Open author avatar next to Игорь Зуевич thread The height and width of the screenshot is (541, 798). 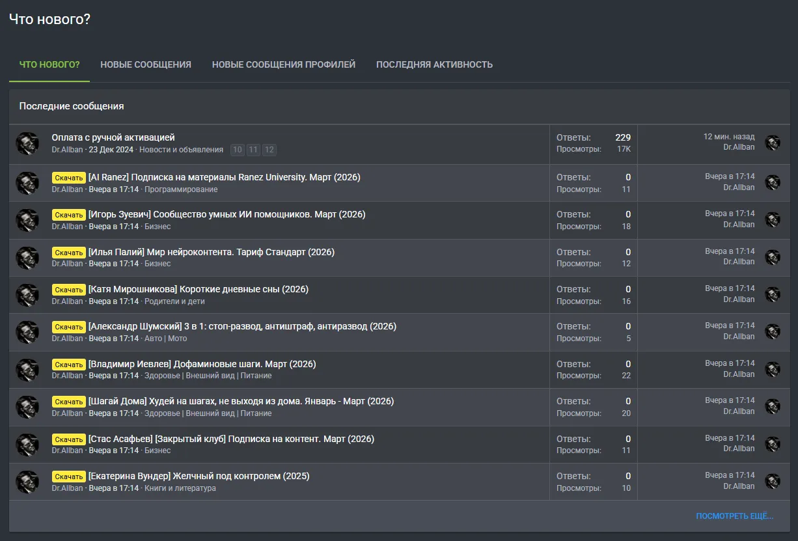click(27, 220)
